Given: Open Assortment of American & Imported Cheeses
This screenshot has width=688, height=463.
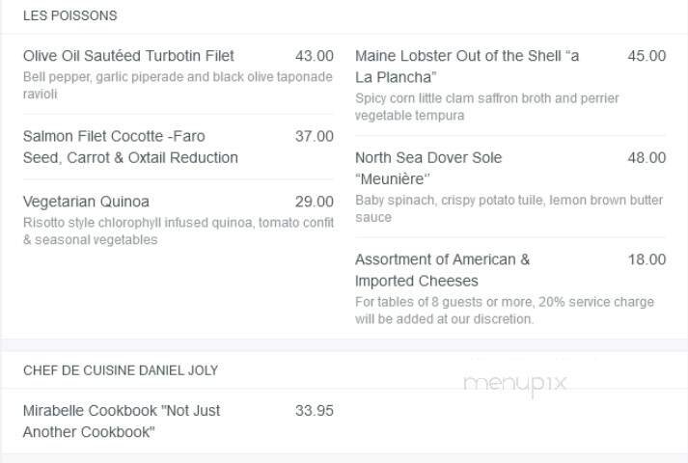Looking at the screenshot, I should click(442, 270).
